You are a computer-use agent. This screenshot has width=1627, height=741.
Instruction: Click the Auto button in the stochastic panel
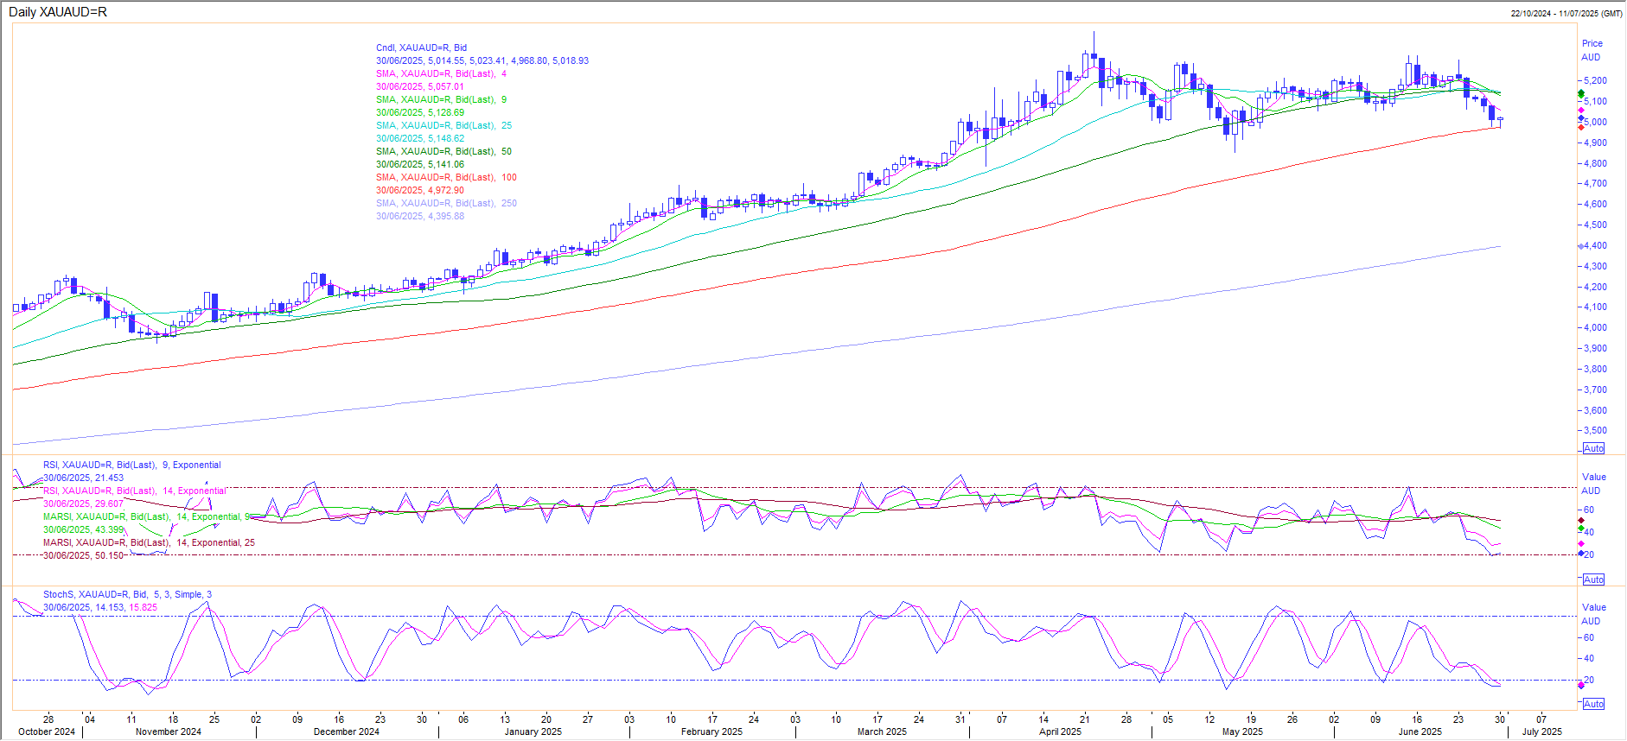[x=1593, y=704]
